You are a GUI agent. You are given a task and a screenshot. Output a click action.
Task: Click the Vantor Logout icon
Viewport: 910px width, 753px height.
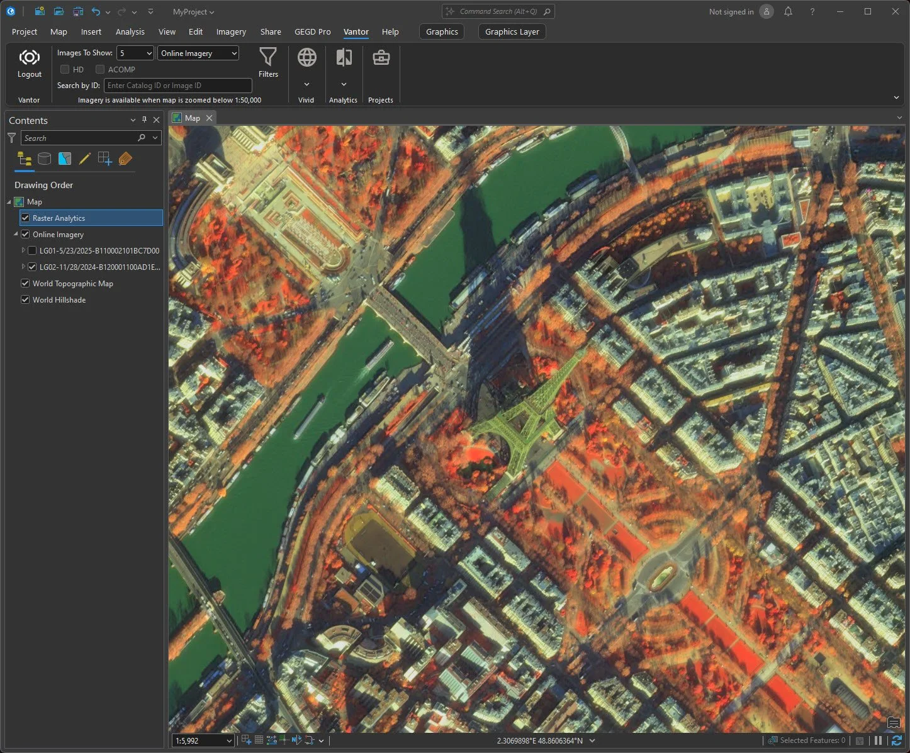pyautogui.click(x=29, y=59)
